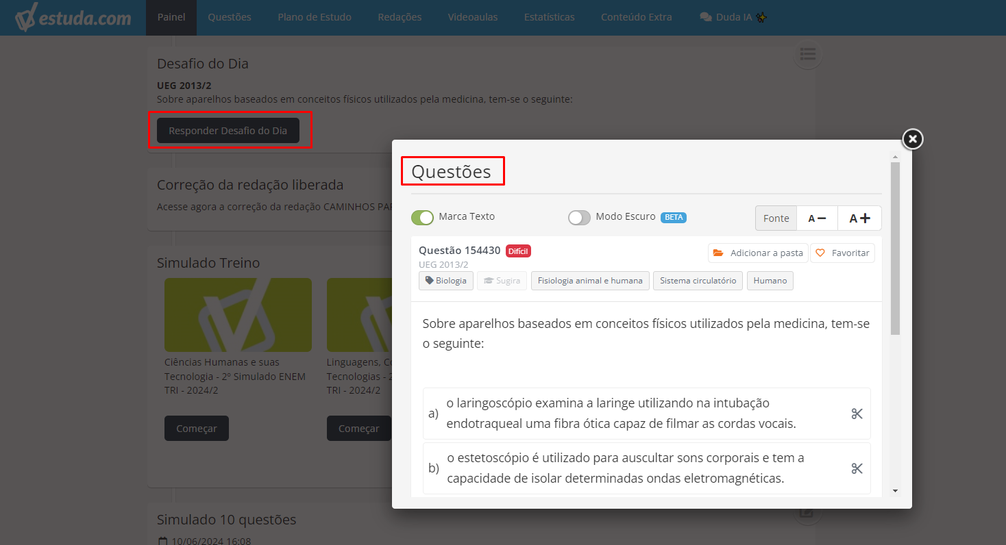Open Conteúdo Extra
This screenshot has height=545, width=1006.
(637, 17)
